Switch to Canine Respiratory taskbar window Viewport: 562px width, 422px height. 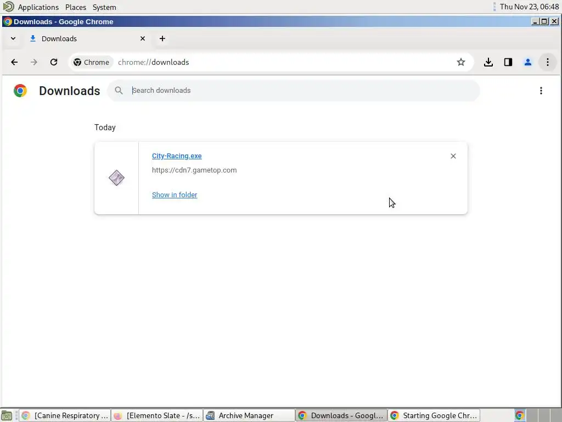(65, 415)
